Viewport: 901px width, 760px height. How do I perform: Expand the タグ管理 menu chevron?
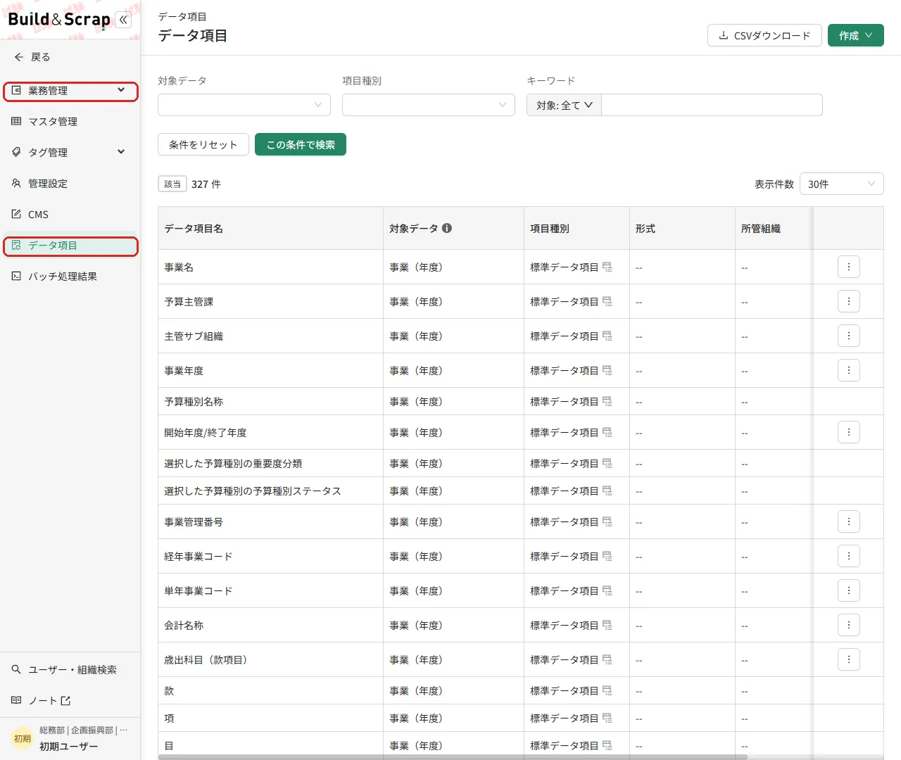point(121,152)
